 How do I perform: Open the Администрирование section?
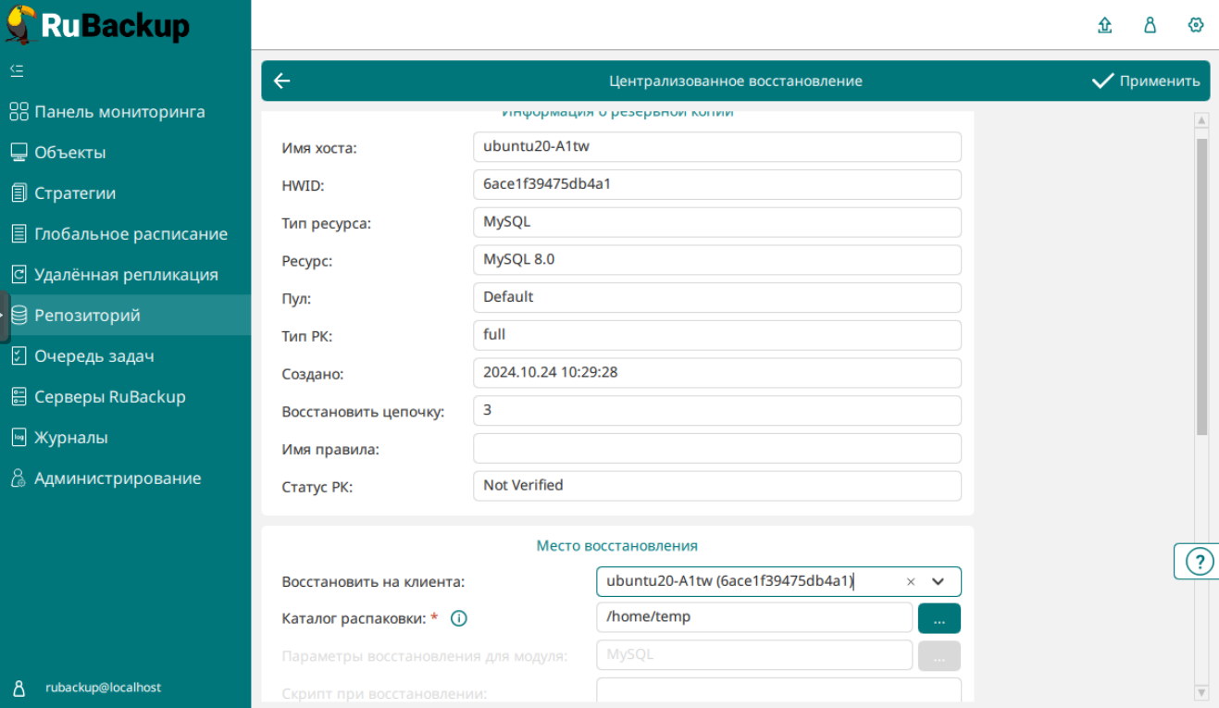click(x=117, y=478)
